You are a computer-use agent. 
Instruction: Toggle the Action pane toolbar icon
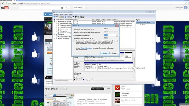coord(68,17)
